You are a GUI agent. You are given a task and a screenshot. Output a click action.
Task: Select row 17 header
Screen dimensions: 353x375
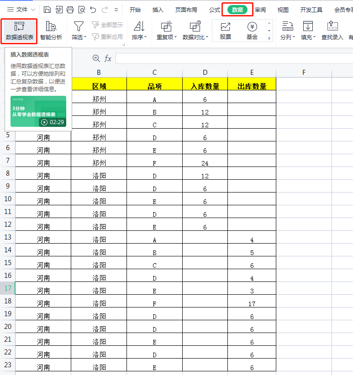8,288
